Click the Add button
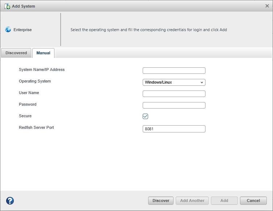 pyautogui.click(x=224, y=201)
